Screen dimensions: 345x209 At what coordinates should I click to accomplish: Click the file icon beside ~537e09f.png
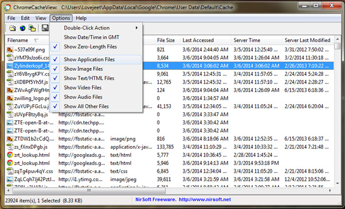[x=10, y=50]
